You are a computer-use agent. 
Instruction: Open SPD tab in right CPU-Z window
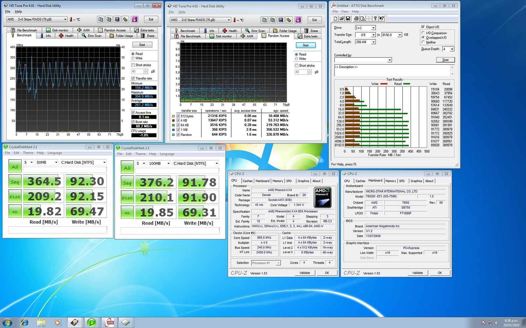click(402, 181)
